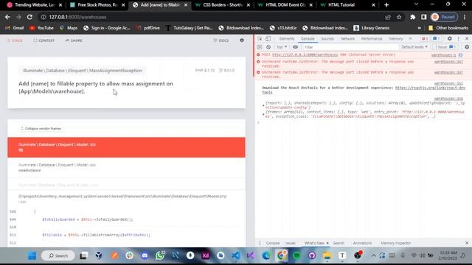
Task: Click the browser address bar
Action: [211, 17]
